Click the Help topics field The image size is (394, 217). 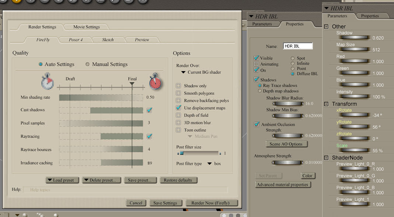tap(126, 190)
